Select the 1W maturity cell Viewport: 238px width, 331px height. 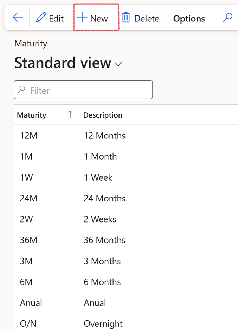(x=26, y=177)
